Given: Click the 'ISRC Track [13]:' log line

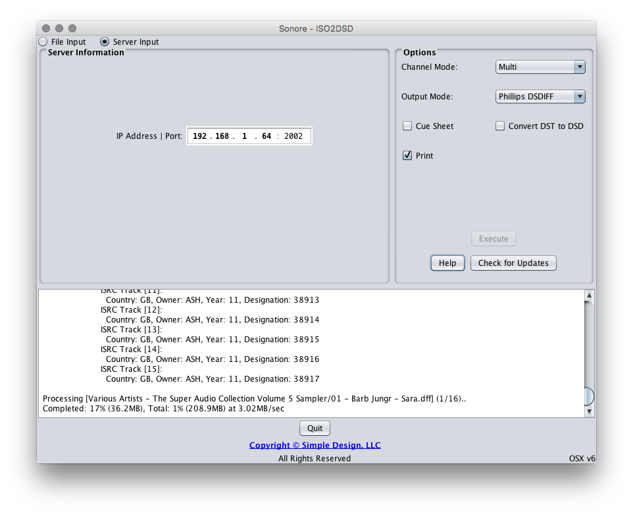Looking at the screenshot, I should [x=131, y=330].
